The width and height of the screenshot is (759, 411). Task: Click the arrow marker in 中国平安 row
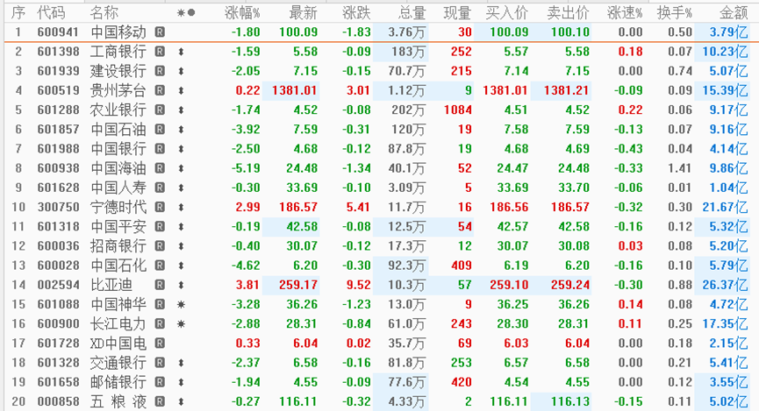181,226
